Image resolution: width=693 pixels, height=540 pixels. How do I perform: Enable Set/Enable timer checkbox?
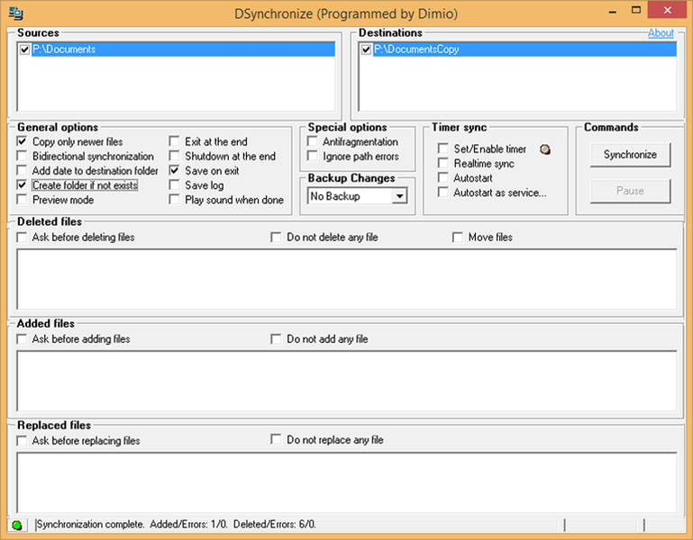pyautogui.click(x=442, y=148)
